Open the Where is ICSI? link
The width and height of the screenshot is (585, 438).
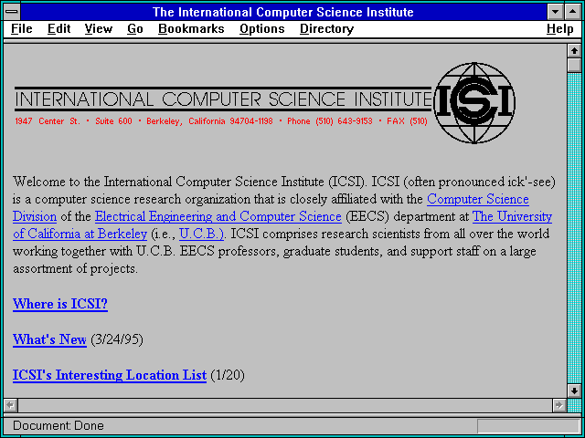[x=60, y=304]
